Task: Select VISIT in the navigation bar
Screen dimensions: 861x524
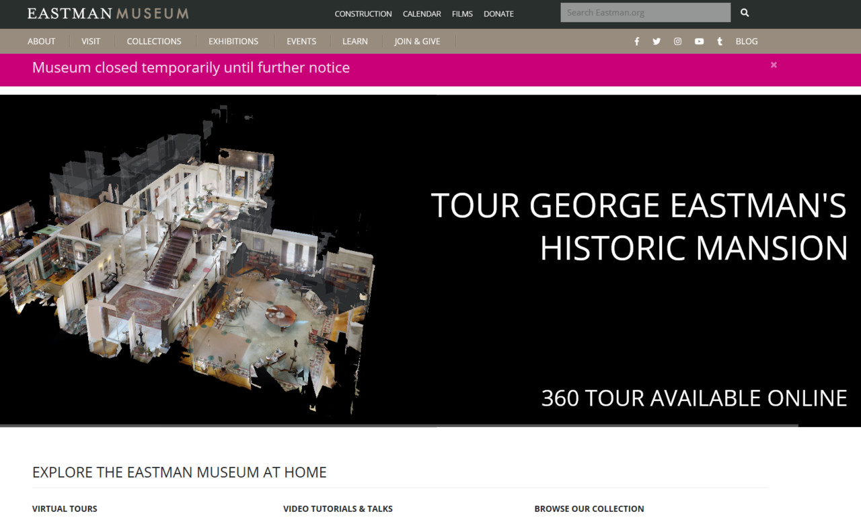Action: coord(90,41)
